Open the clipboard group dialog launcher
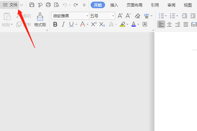The image size is (197, 131). pyautogui.click(x=47, y=30)
